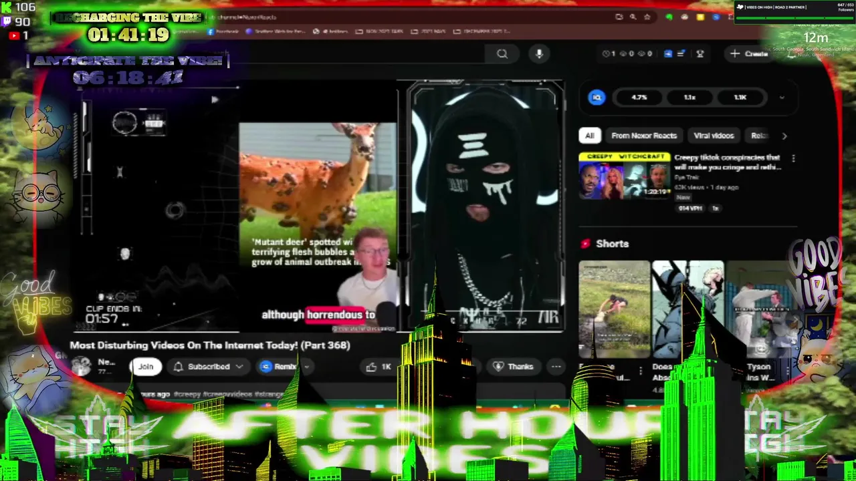This screenshot has height=481, width=856.
Task: Click the clock counter showing 1
Action: (x=609, y=53)
